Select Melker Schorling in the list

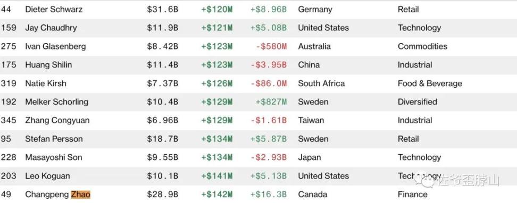[x=57, y=102]
